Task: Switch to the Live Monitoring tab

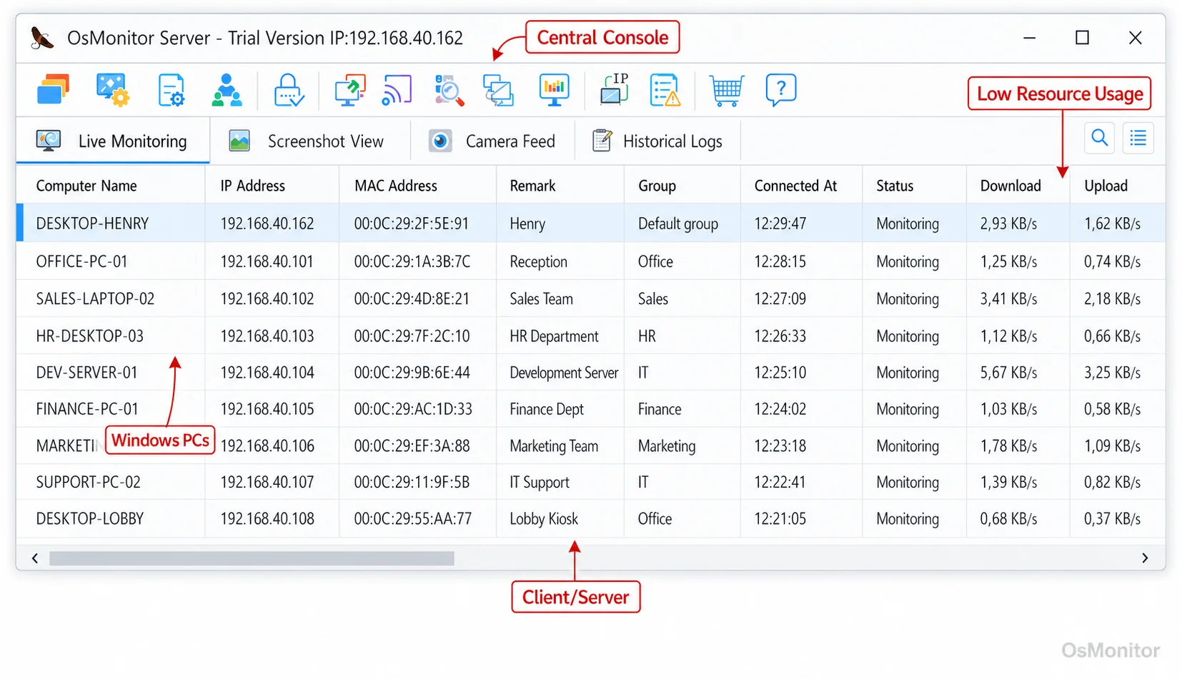Action: click(113, 141)
